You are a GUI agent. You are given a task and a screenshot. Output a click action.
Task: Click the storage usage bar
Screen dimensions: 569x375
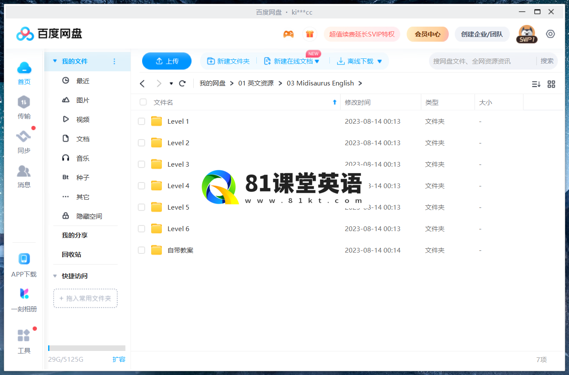(x=87, y=348)
